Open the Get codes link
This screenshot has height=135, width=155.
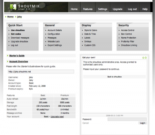pyautogui.click(x=16, y=34)
